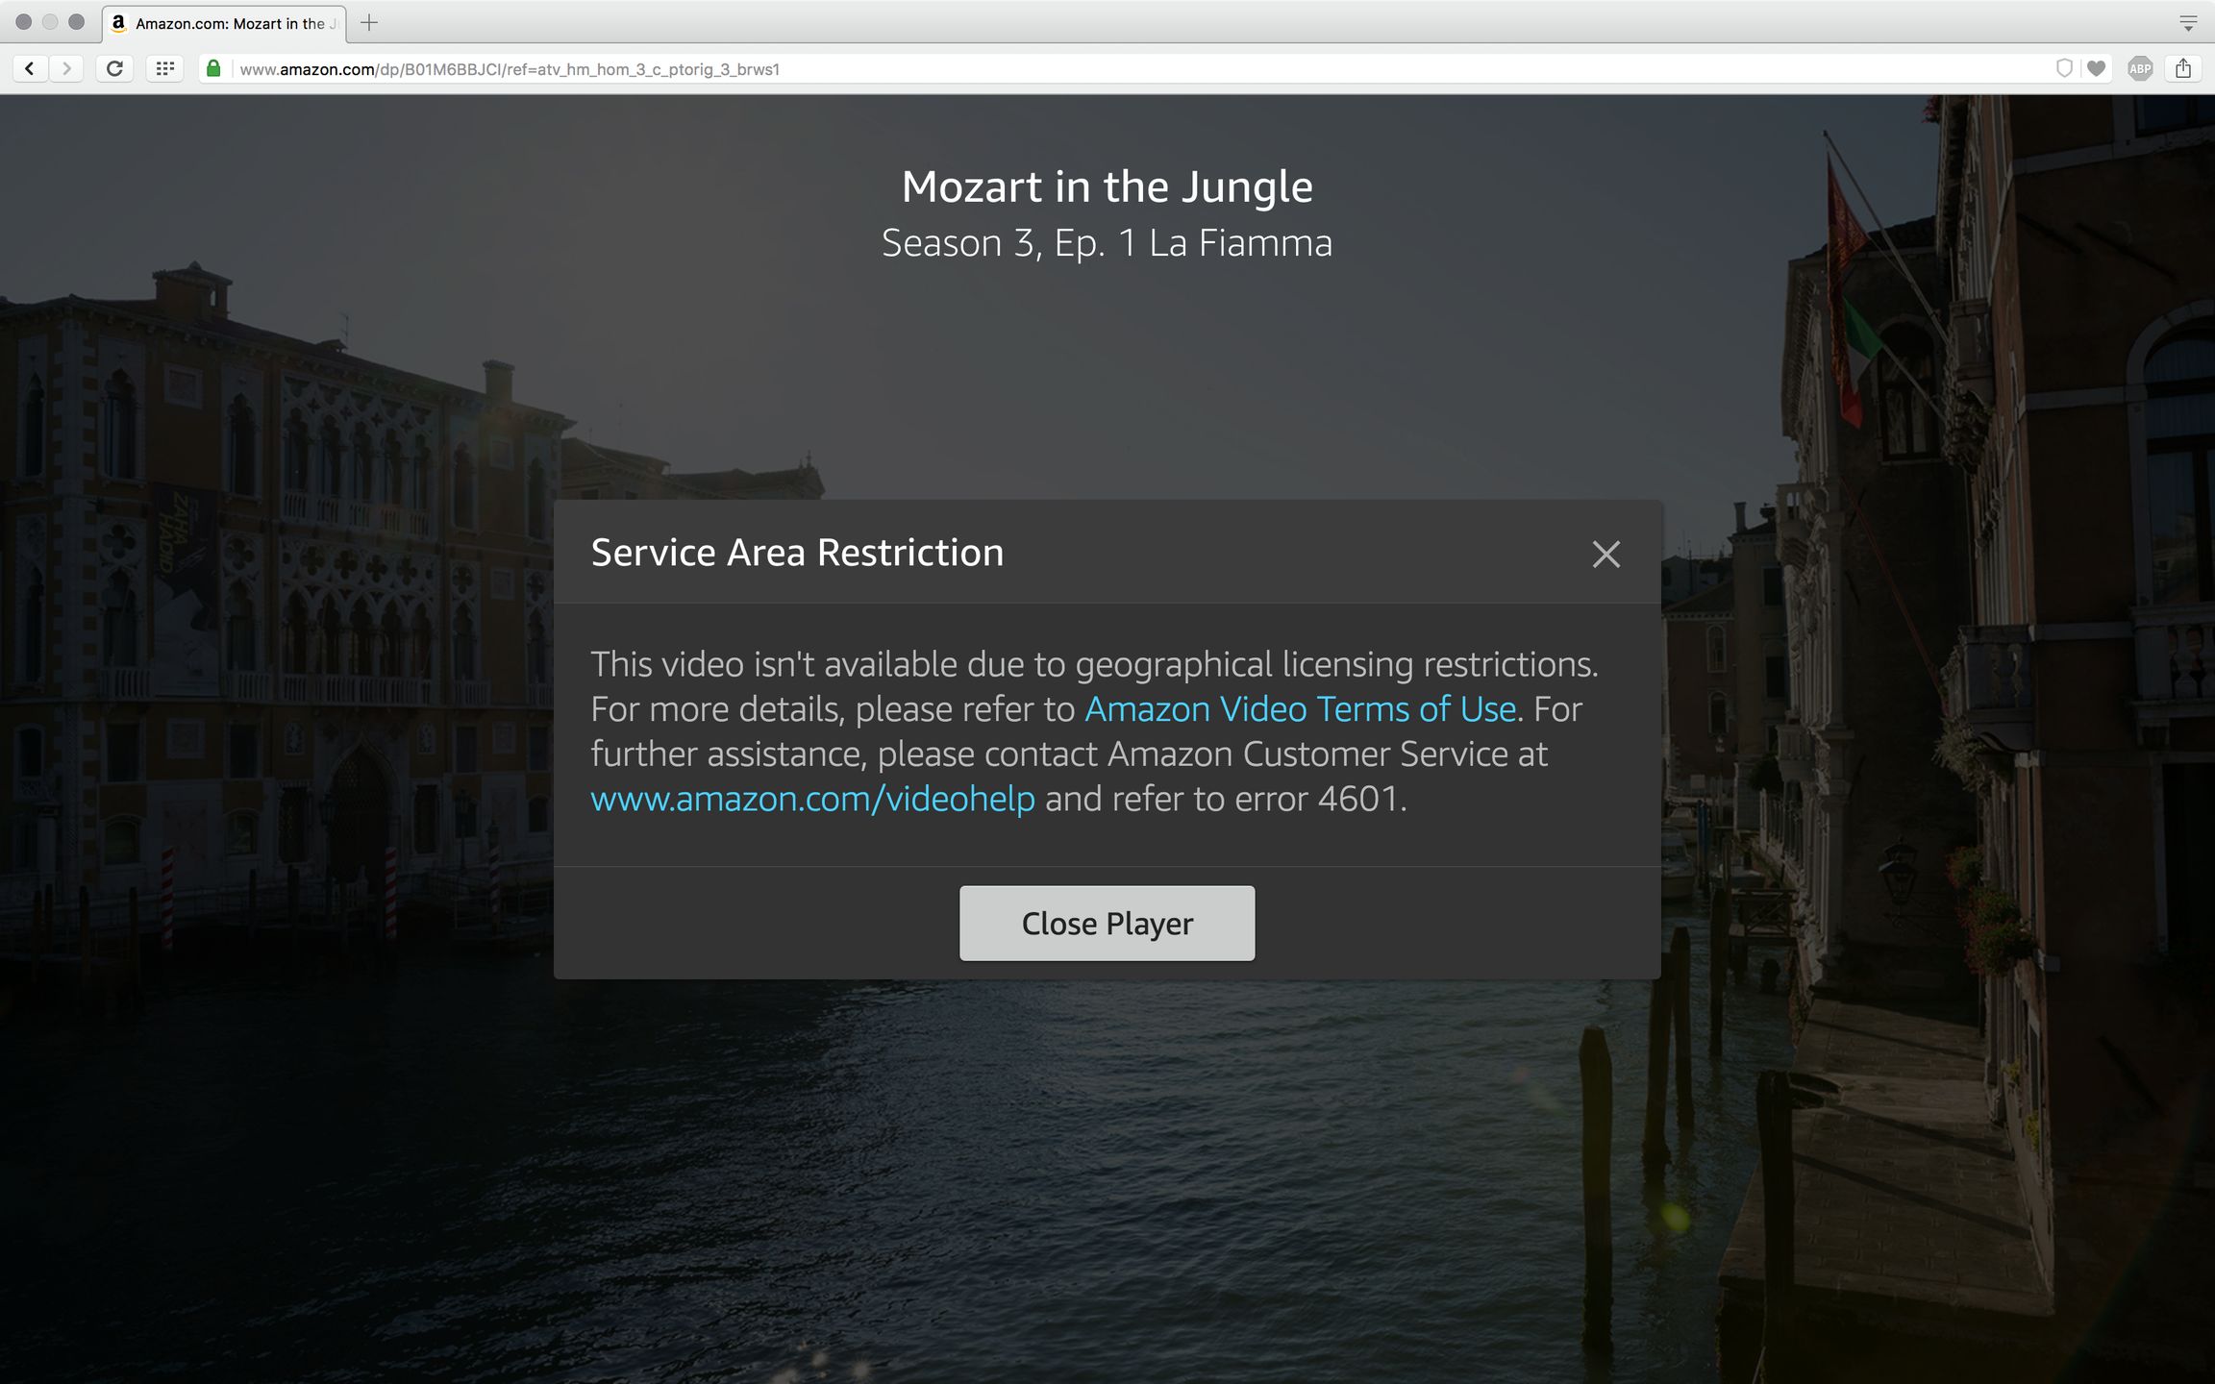Open the Speed Dial grid
Viewport: 2215px width, 1384px height.
(165, 68)
